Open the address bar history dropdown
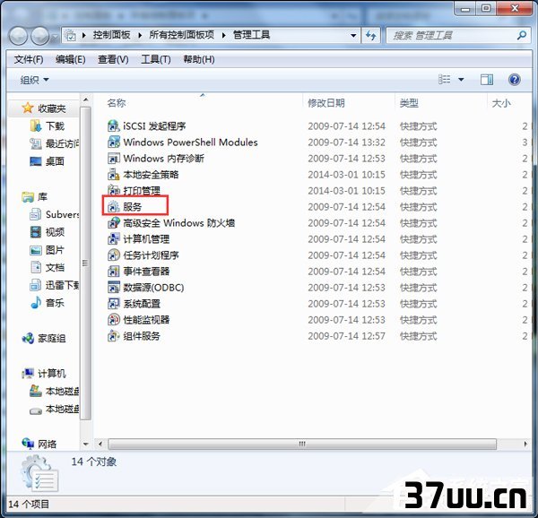This screenshot has height=518, width=538. [x=353, y=35]
